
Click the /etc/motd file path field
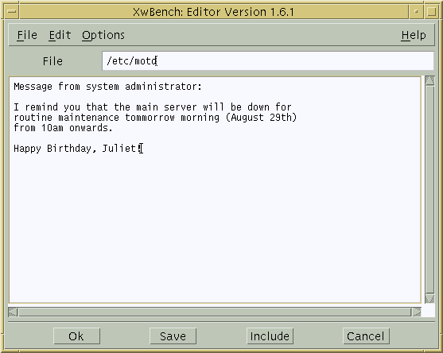[267, 60]
